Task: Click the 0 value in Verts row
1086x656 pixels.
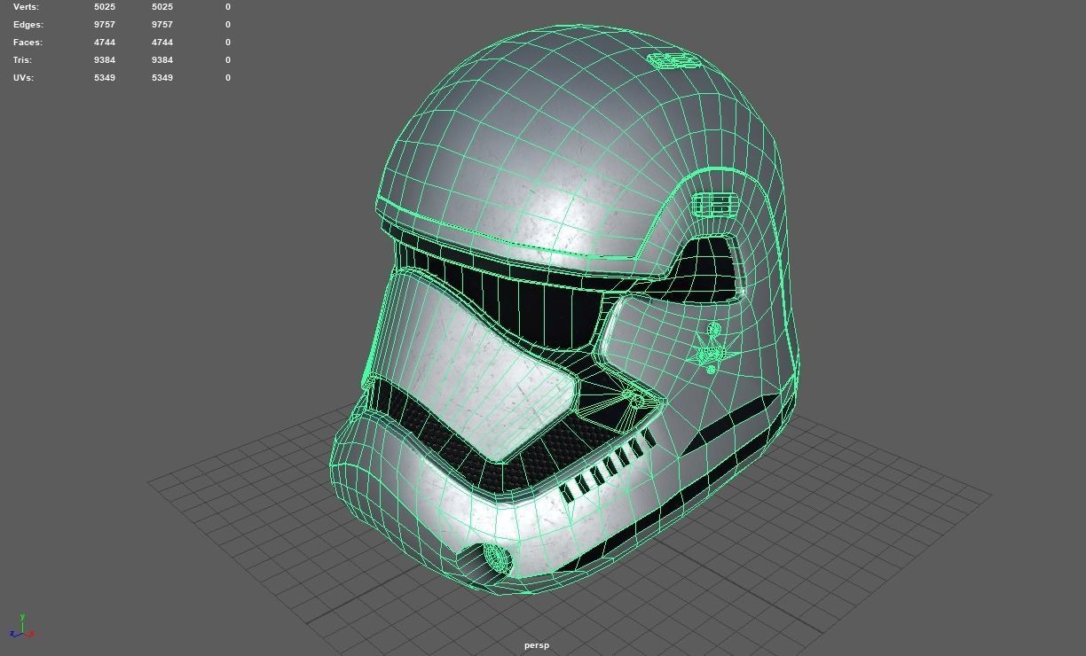Action: click(228, 7)
